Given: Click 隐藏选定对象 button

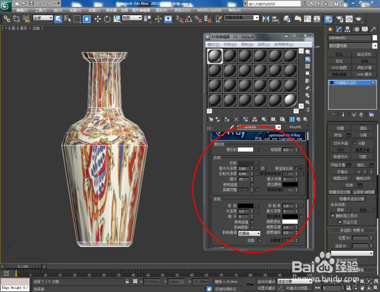Looking at the screenshot, I should point(339,192).
